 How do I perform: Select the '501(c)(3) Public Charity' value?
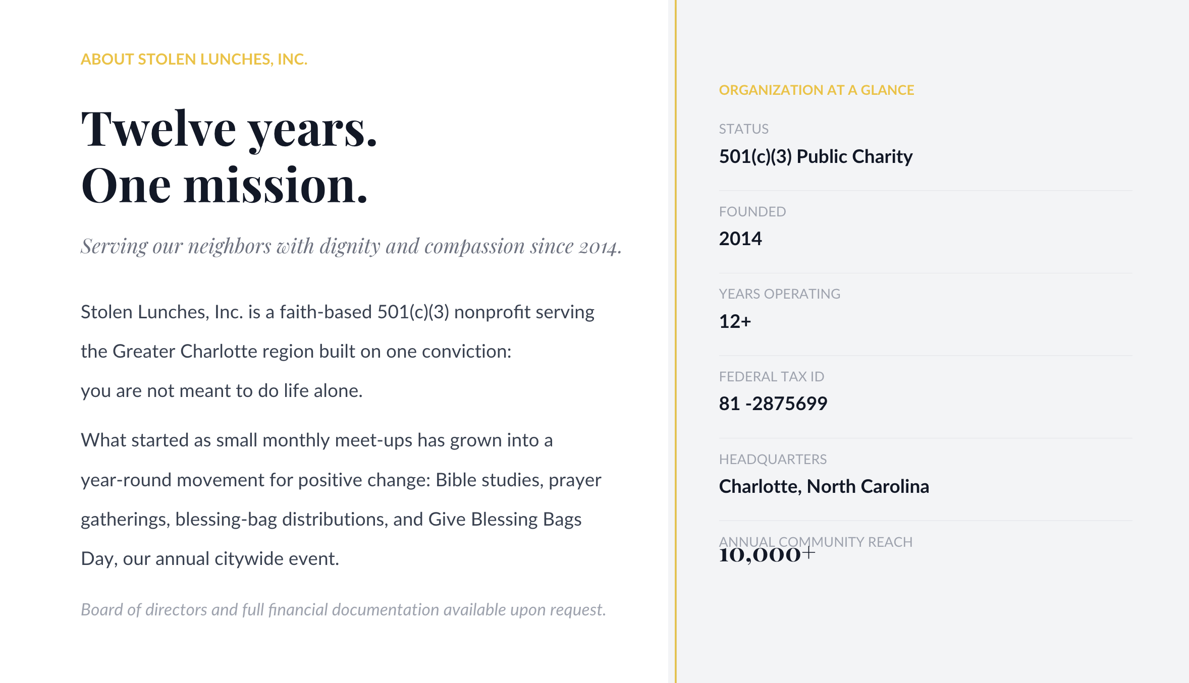tap(816, 157)
